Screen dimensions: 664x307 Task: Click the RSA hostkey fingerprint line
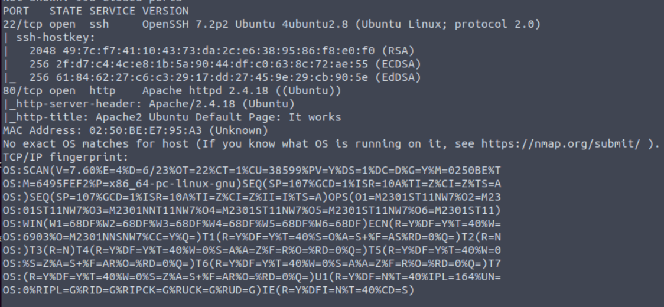tap(209, 51)
